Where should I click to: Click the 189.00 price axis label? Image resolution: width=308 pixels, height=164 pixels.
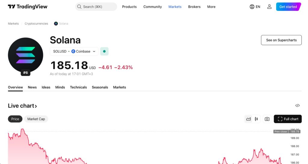coord(295,138)
